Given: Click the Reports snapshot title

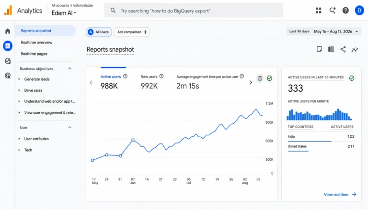Looking at the screenshot, I should click(110, 49).
